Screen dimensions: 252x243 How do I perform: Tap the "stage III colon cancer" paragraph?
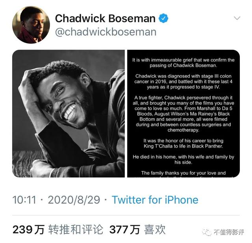tap(183, 82)
